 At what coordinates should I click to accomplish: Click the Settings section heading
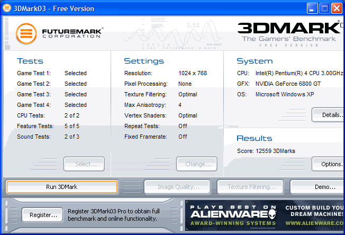pyautogui.click(x=144, y=61)
